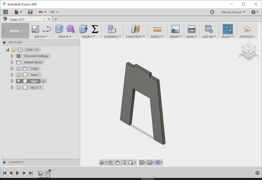Image resolution: width=262 pixels, height=180 pixels.
Task: Toggle visibility bulb for Chair v13
Action: 14,50
